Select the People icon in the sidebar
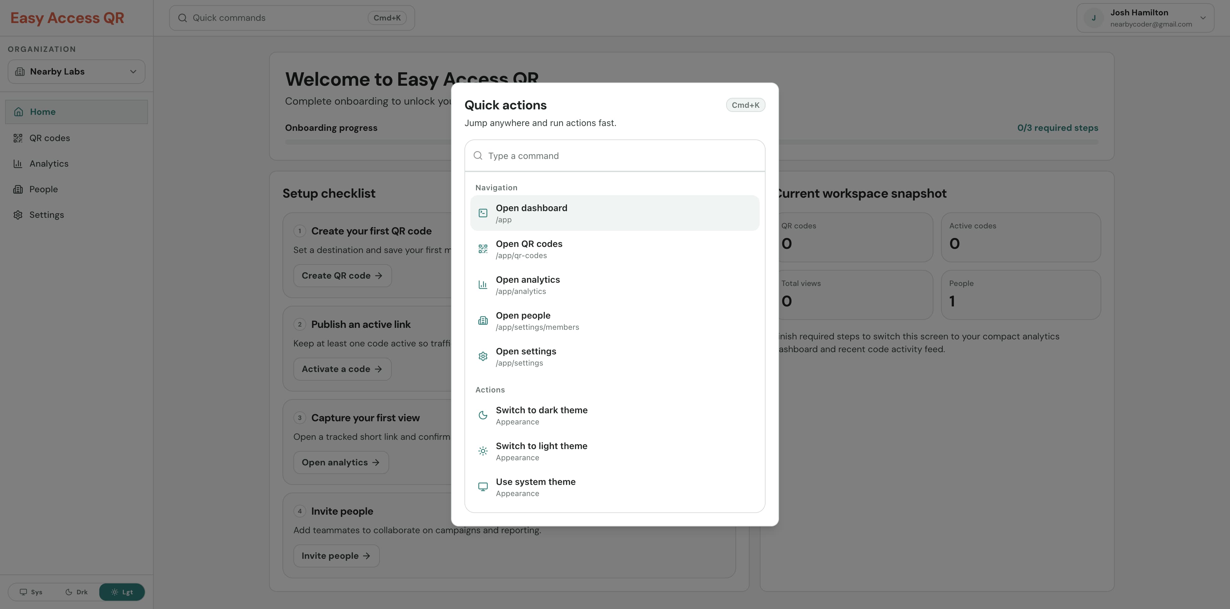This screenshot has height=609, width=1230. pos(18,189)
